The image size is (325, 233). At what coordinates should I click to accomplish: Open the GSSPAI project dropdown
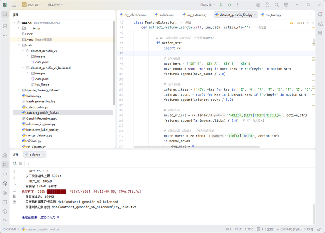(33, 5)
